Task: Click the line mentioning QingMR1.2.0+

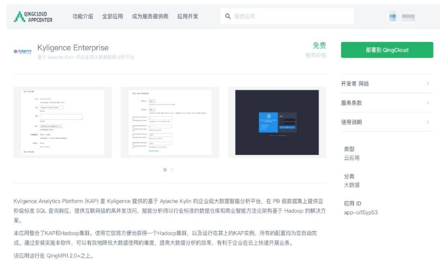Action: pos(54,256)
